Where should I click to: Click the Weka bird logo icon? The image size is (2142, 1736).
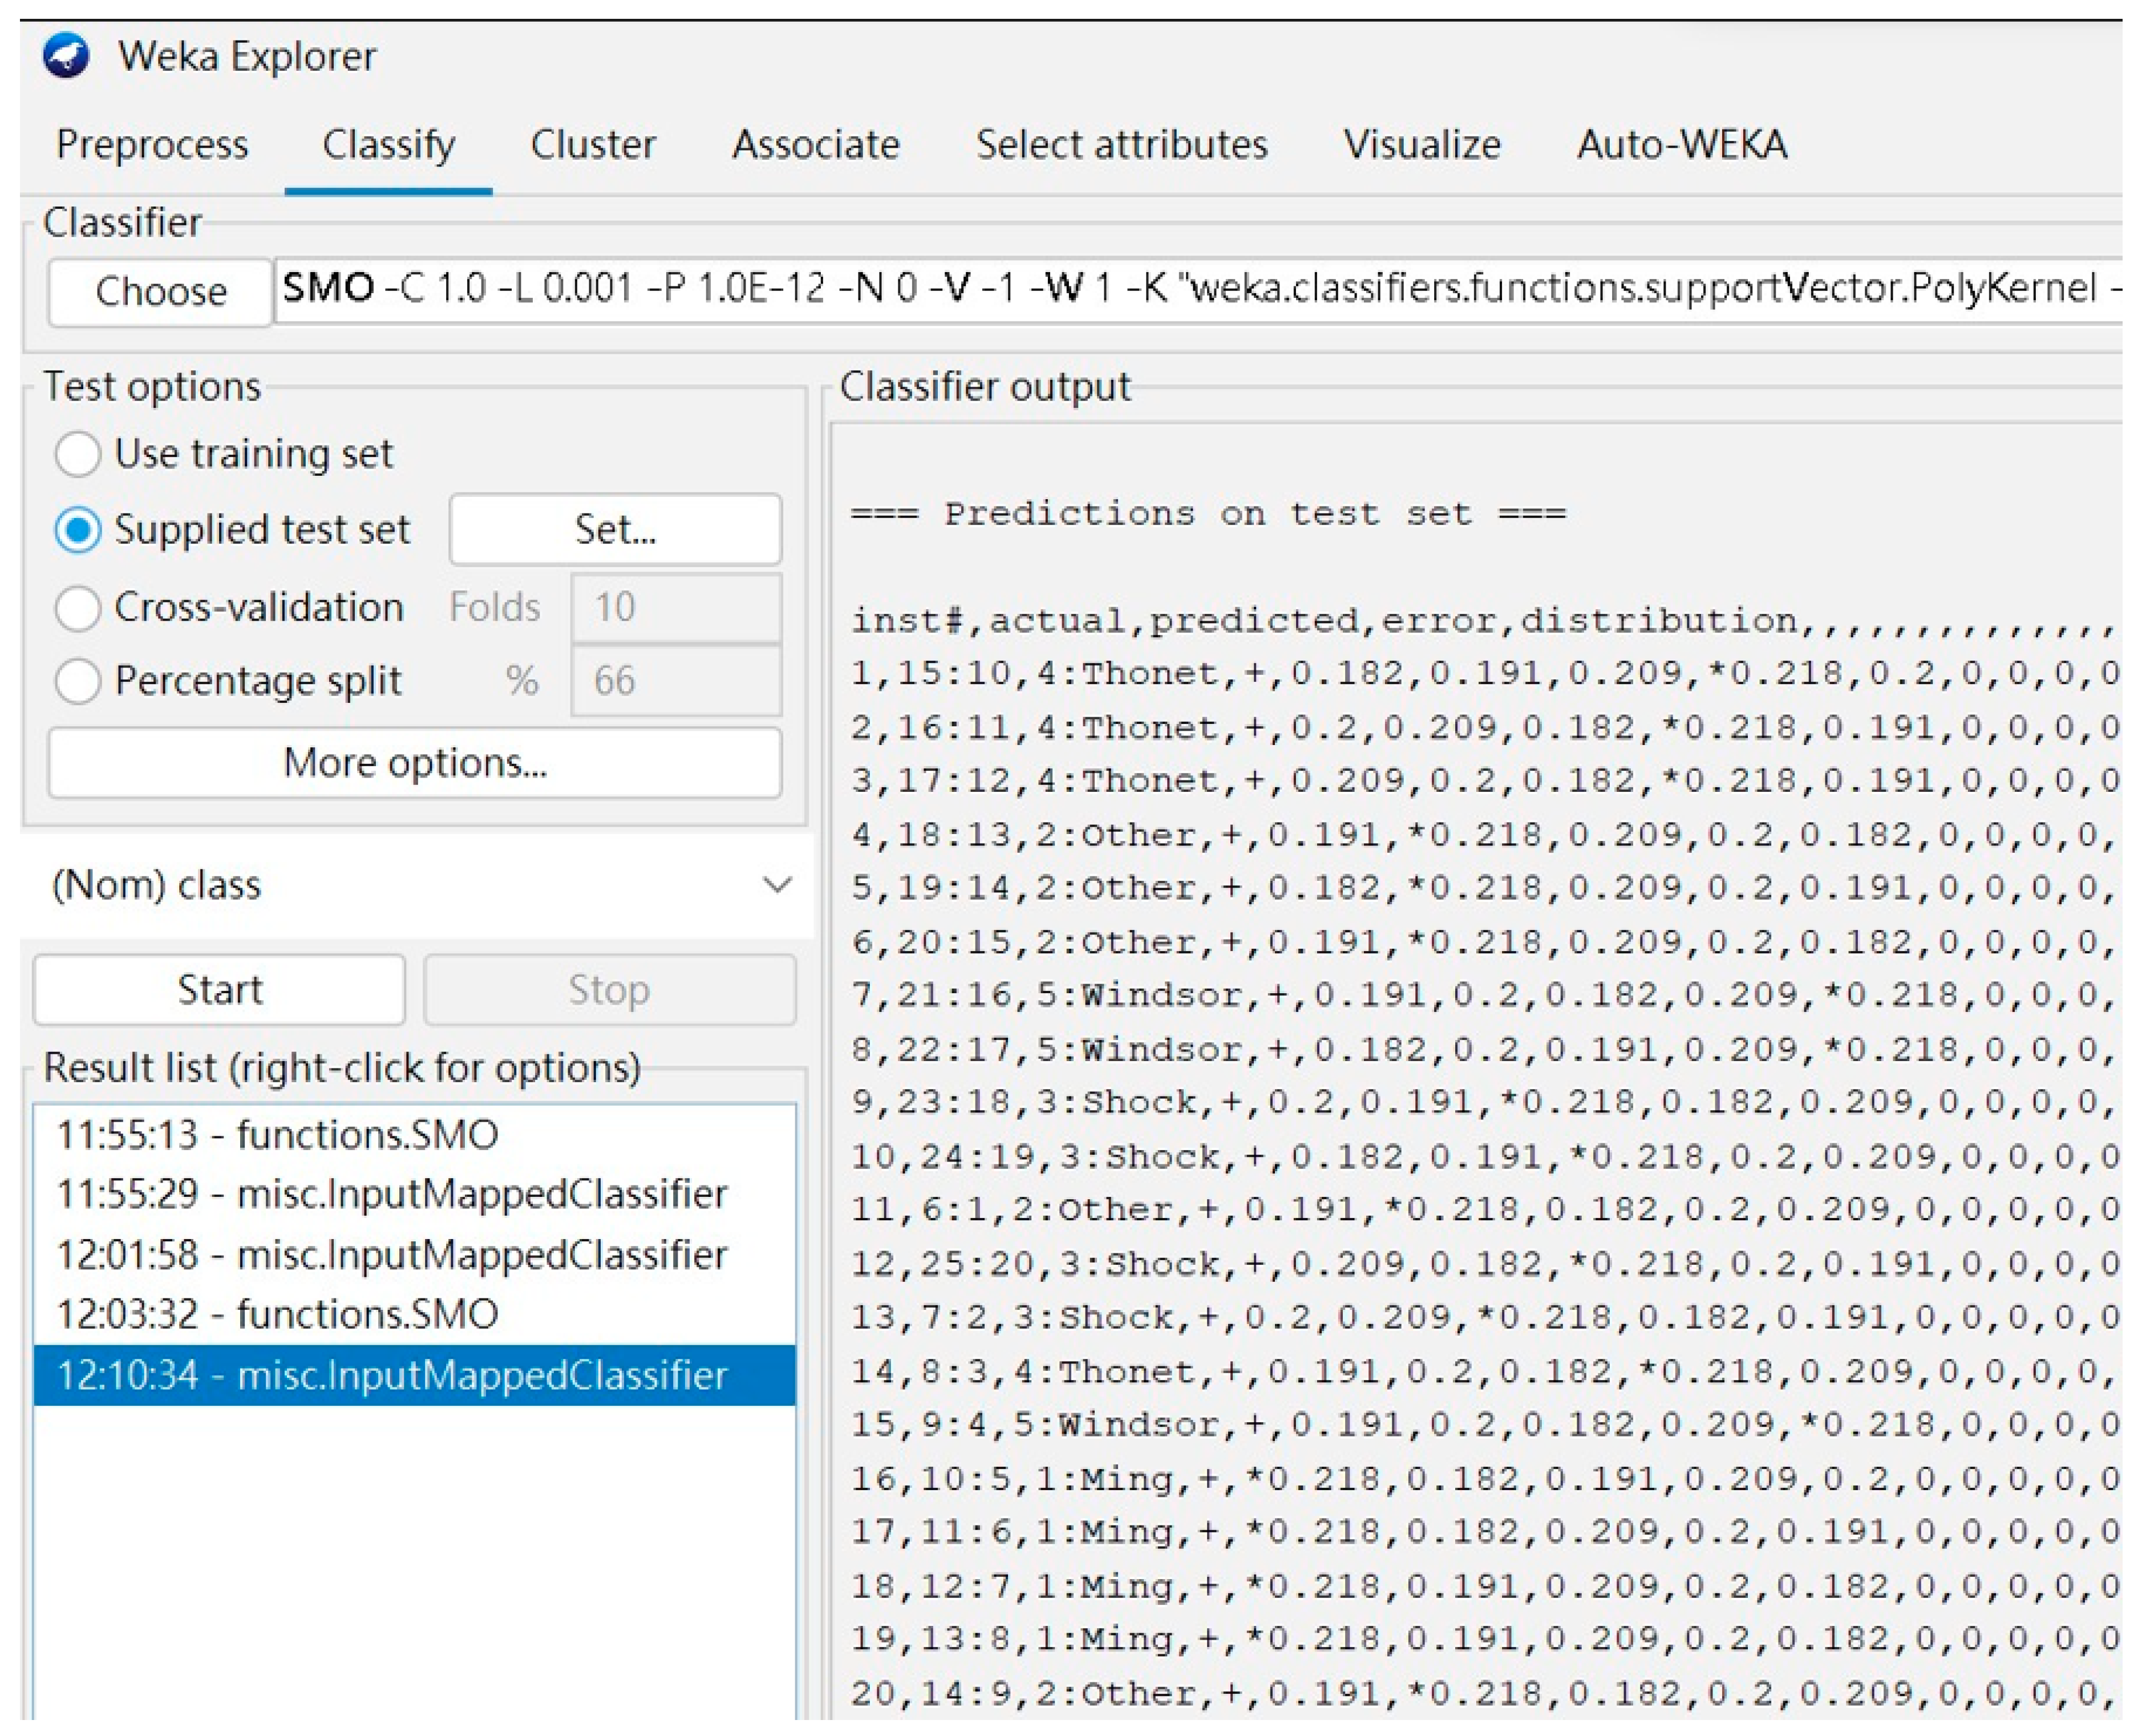pos(66,55)
